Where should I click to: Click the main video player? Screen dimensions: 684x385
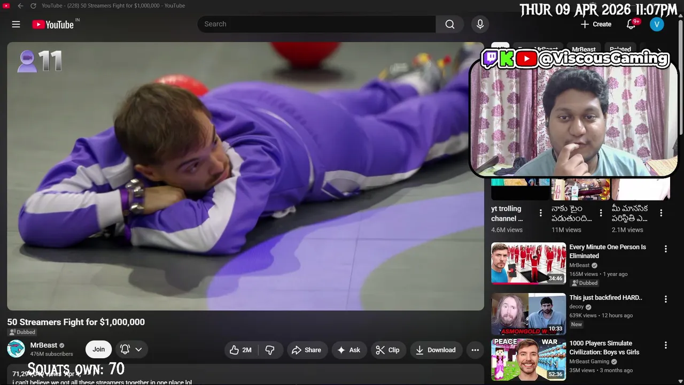click(245, 176)
